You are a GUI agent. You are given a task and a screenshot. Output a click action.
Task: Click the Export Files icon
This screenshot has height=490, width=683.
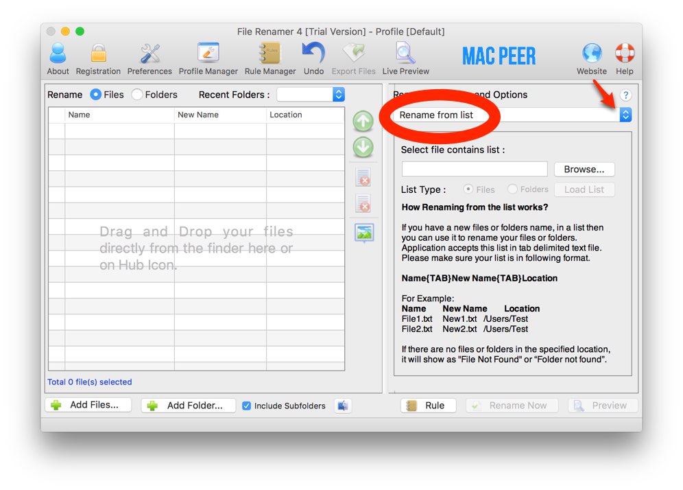tap(354, 53)
